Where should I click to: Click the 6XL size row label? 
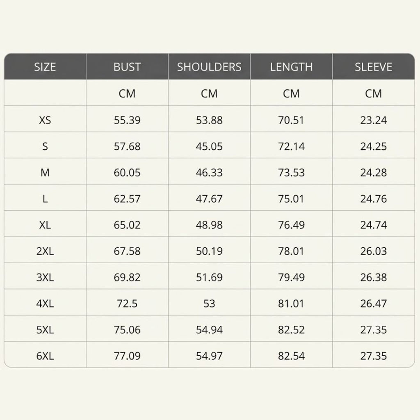click(45, 356)
